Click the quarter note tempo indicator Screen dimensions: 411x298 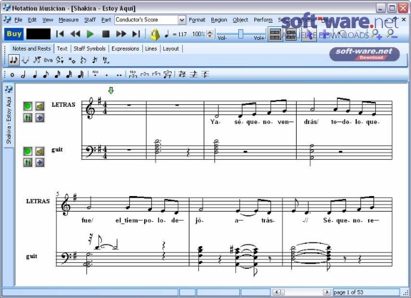(166, 34)
